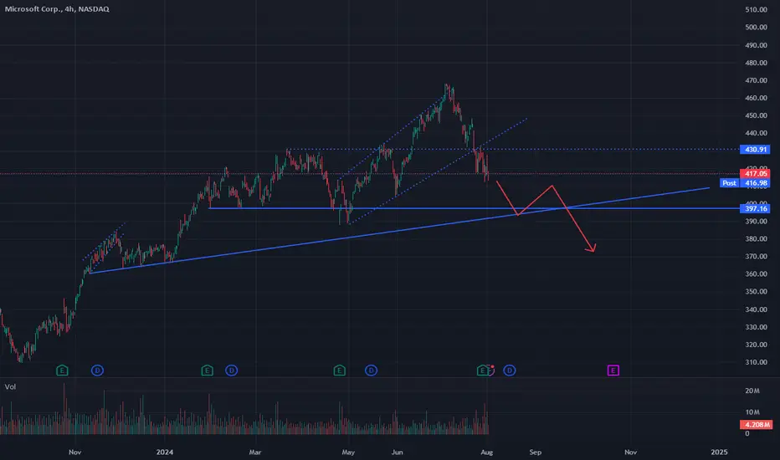Click the Vol indicator label
The image size is (780, 460).
coord(10,386)
